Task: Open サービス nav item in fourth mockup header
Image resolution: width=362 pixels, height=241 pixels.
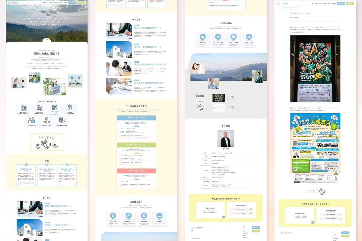Action: pyautogui.click(x=316, y=4)
